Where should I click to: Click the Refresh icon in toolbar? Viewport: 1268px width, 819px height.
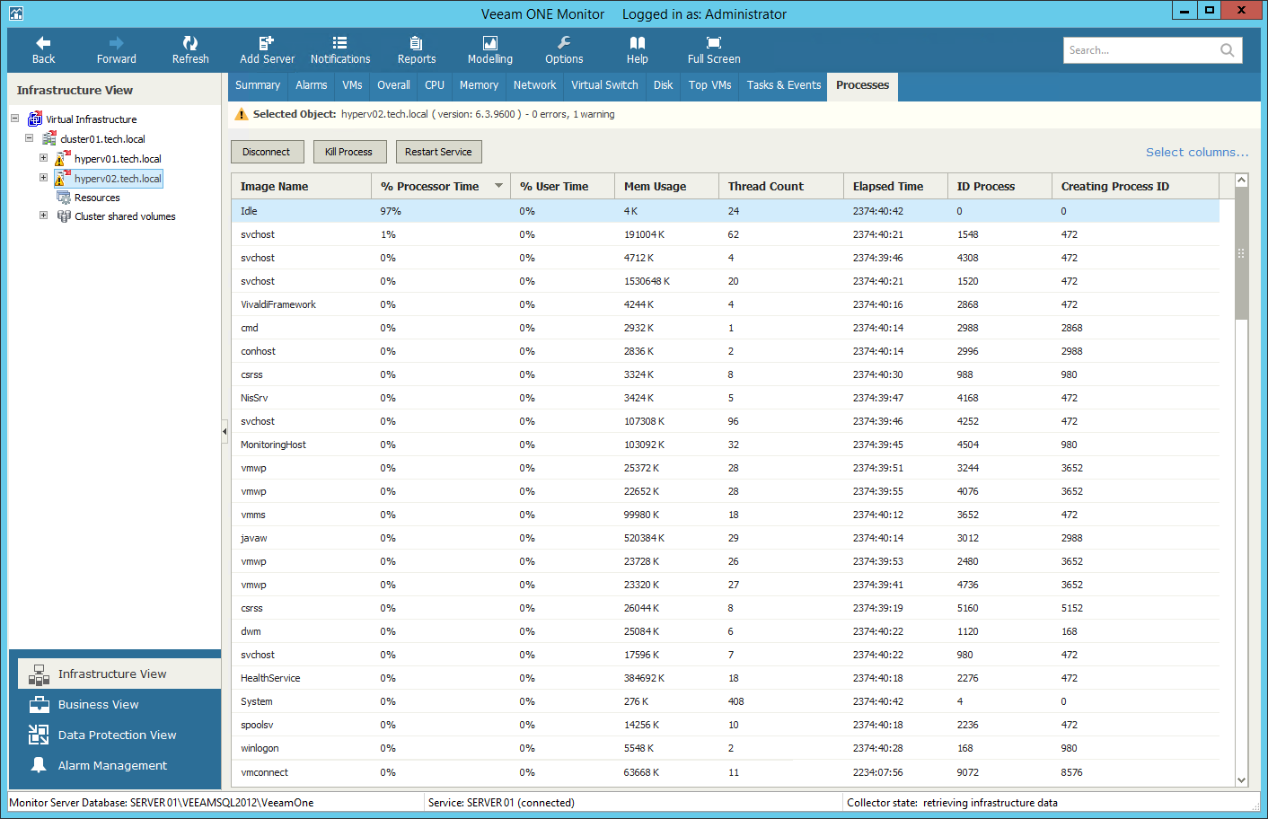click(x=190, y=43)
